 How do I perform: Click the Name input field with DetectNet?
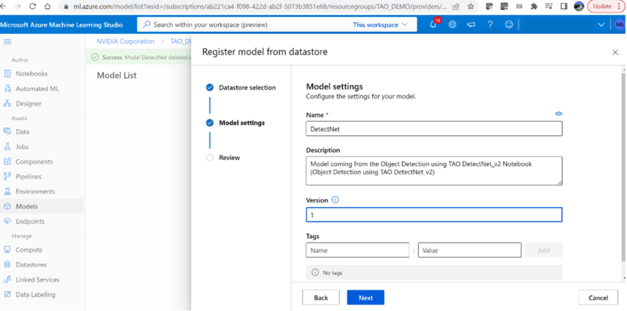[434, 129]
